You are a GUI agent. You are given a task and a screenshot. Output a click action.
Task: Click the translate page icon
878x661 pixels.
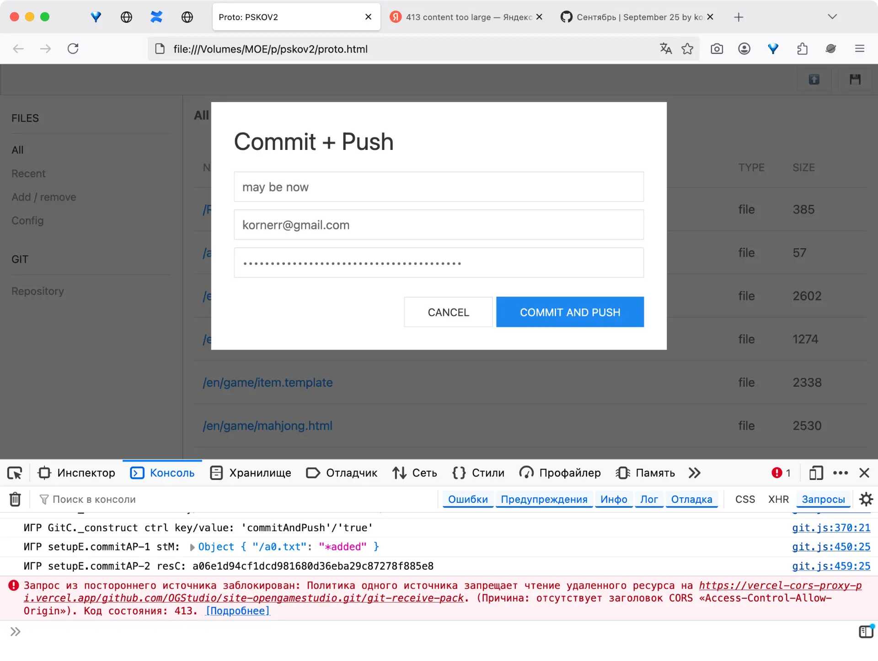665,49
